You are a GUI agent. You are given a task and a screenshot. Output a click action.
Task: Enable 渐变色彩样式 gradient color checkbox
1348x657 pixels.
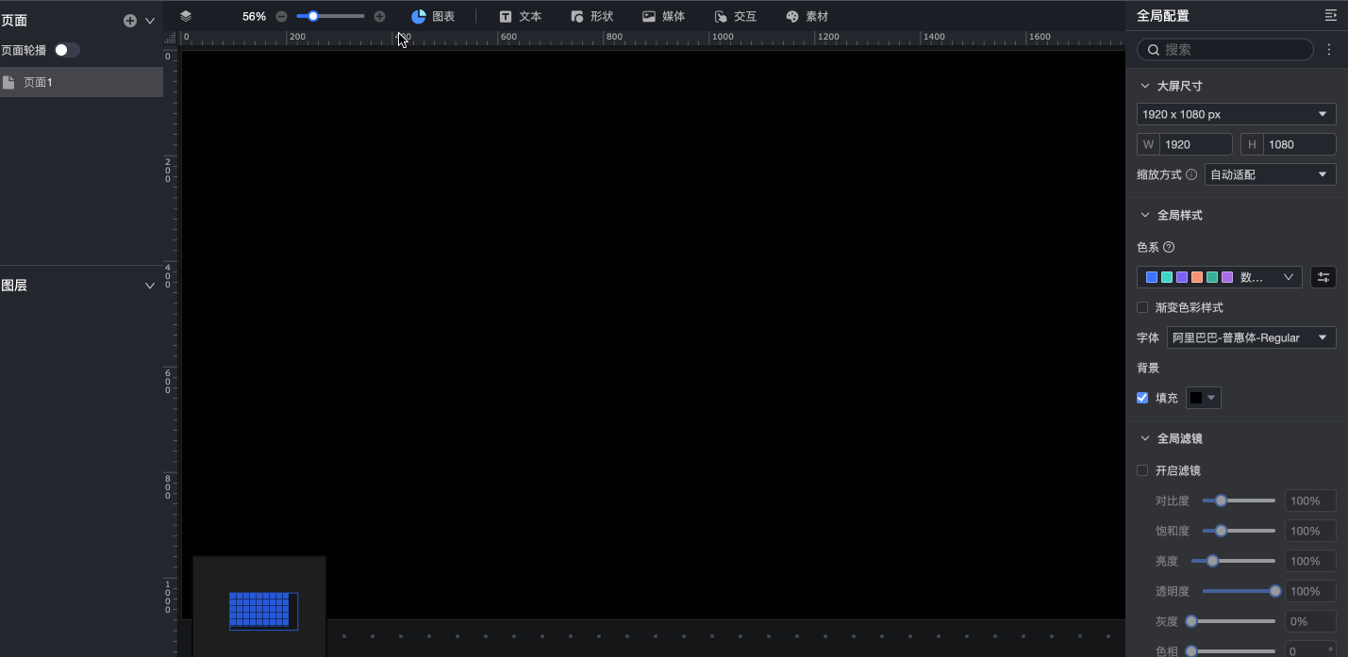point(1142,307)
